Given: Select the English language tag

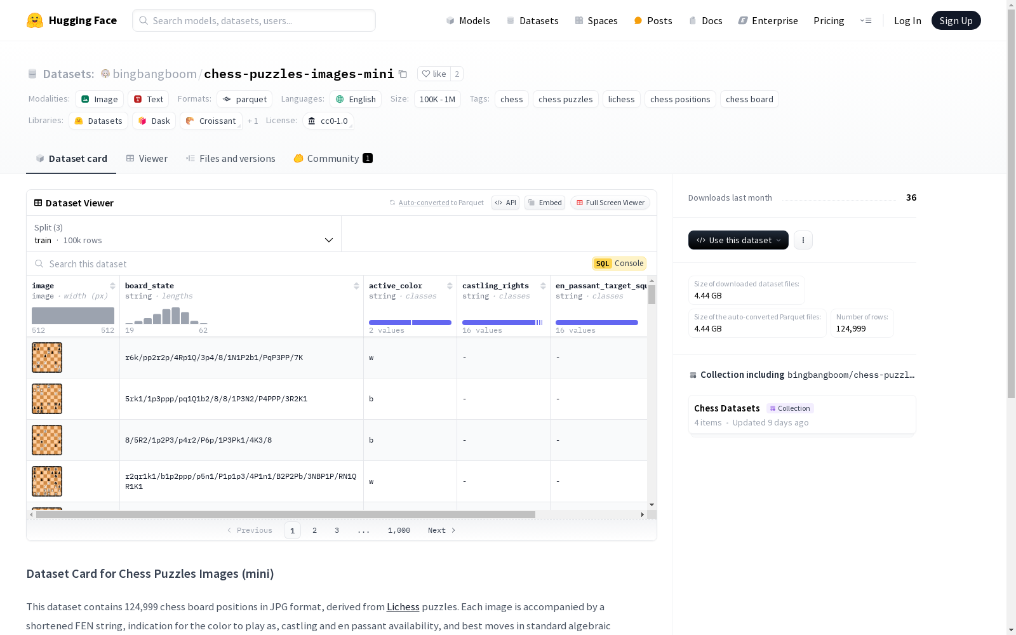Looking at the screenshot, I should coord(356,99).
